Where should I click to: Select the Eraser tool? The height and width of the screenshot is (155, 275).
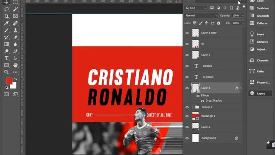(15, 37)
